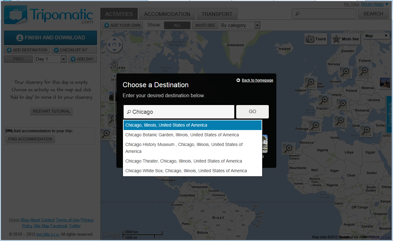Click the Must-See star icon

click(337, 39)
